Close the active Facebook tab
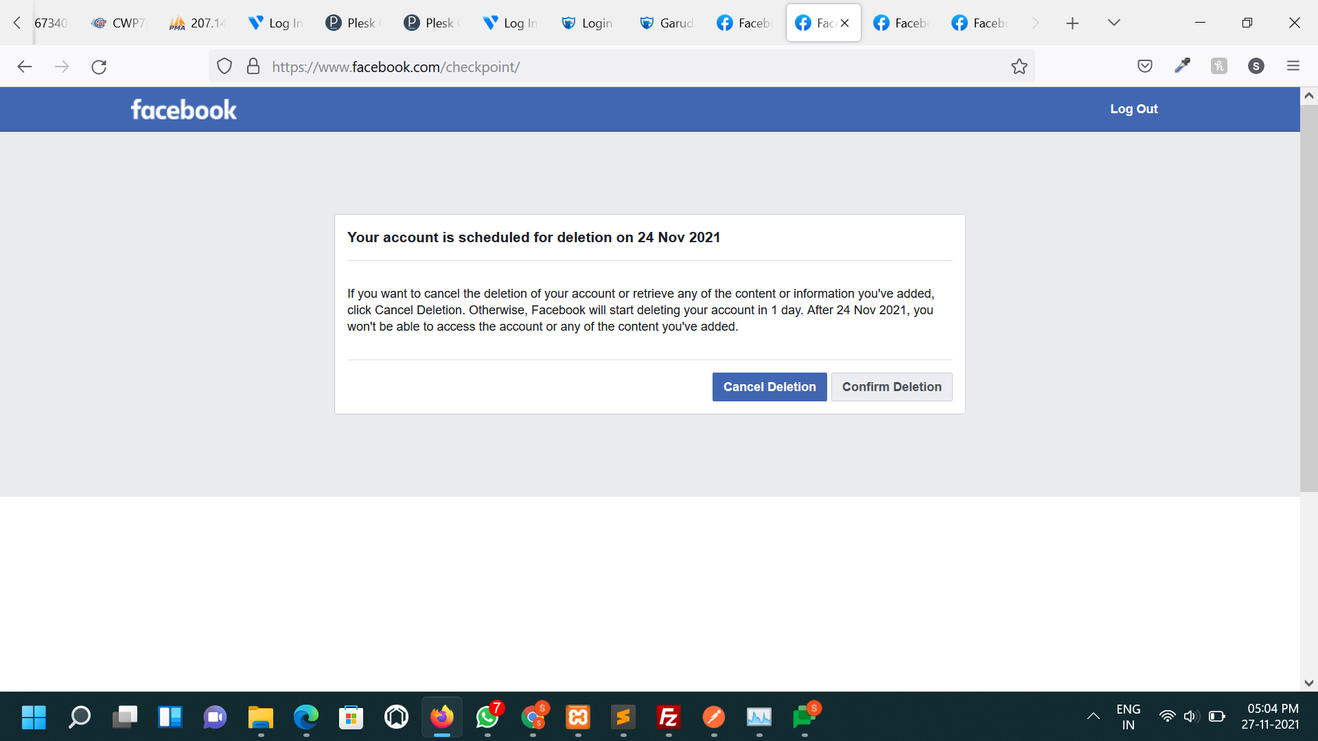 click(845, 23)
